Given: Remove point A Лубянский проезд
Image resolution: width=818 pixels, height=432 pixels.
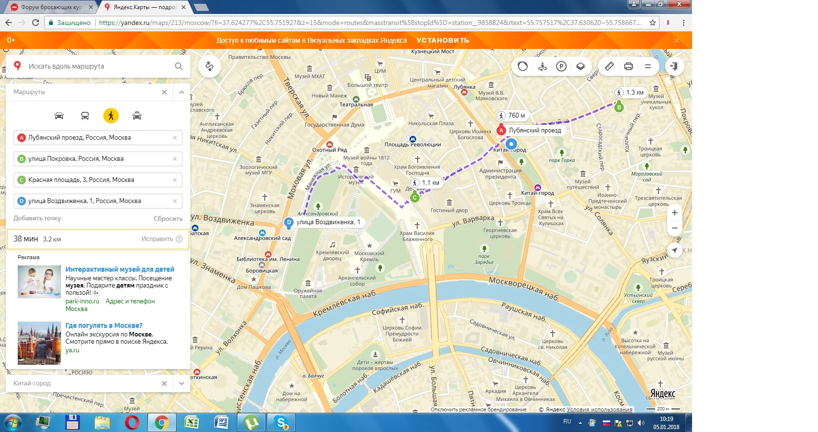Looking at the screenshot, I should 175,138.
